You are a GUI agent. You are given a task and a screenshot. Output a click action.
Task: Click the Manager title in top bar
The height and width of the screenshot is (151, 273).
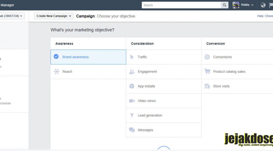coord(7,5)
